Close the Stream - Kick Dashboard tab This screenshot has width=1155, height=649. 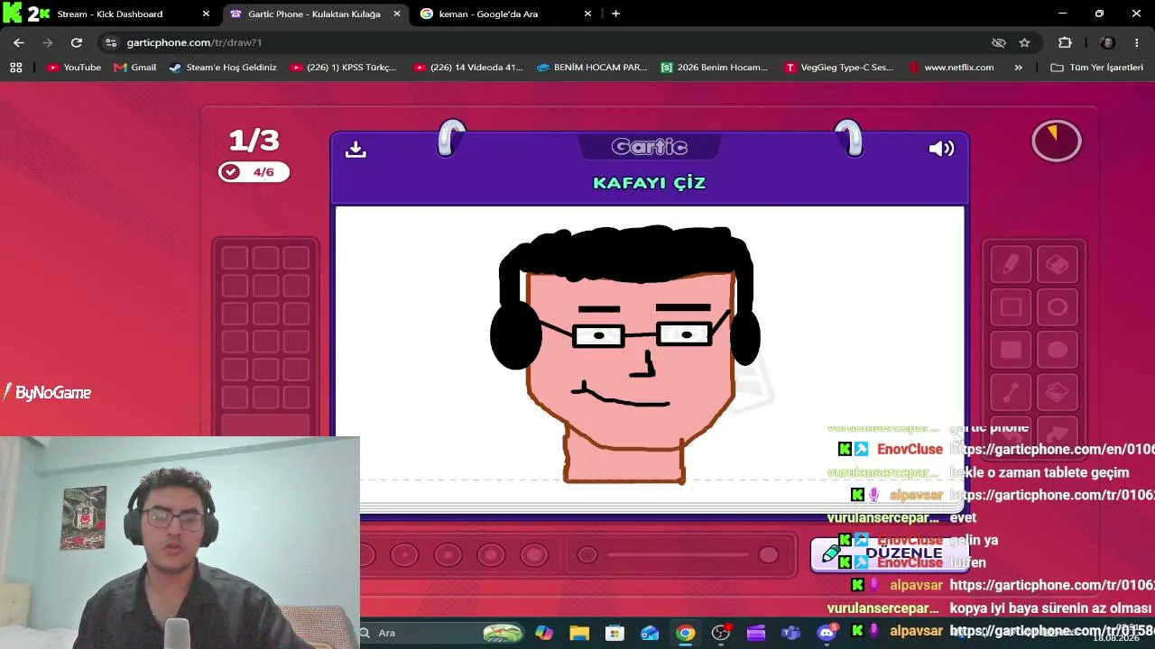coord(206,14)
